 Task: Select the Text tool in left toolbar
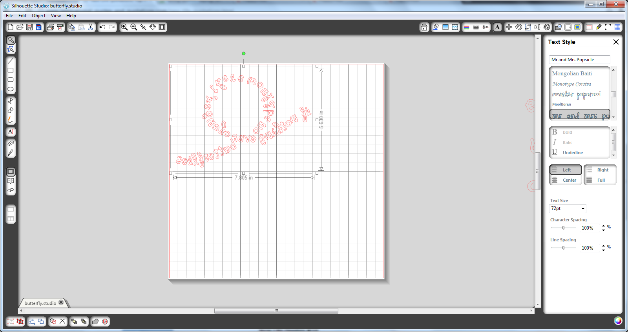coord(11,132)
